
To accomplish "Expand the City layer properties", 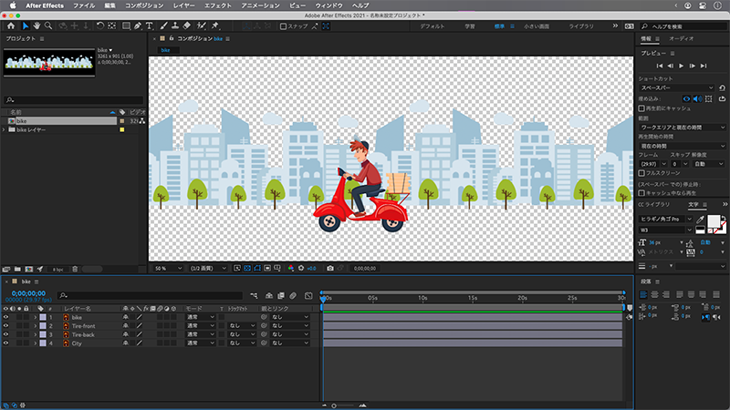I will click(x=36, y=343).
